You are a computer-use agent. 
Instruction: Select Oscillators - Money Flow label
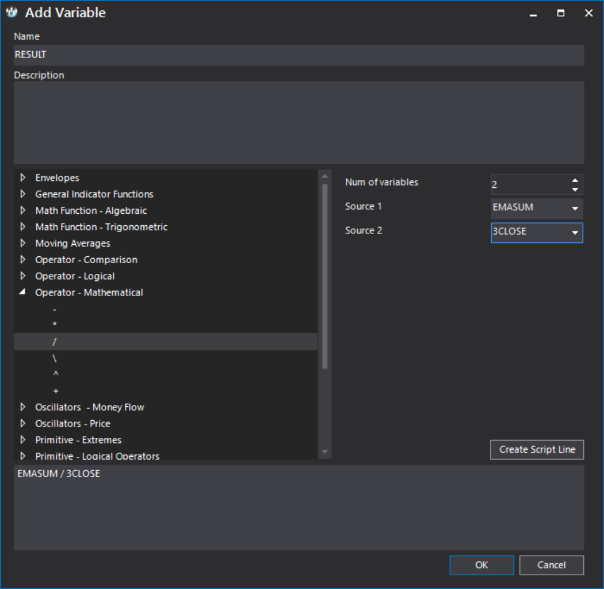coord(90,407)
